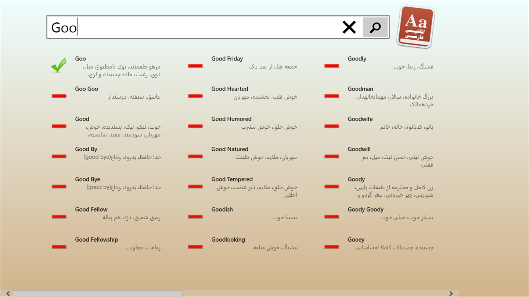This screenshot has width=529, height=297.
Task: Click the magnifier search button
Action: 375,27
